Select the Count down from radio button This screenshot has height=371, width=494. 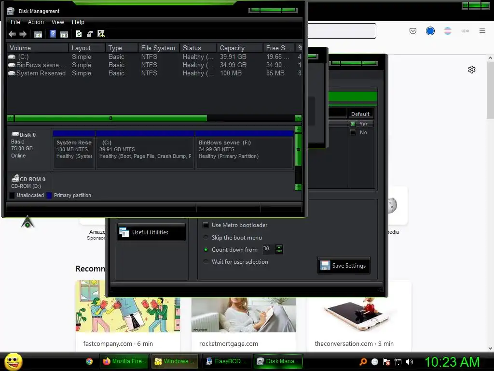206,250
